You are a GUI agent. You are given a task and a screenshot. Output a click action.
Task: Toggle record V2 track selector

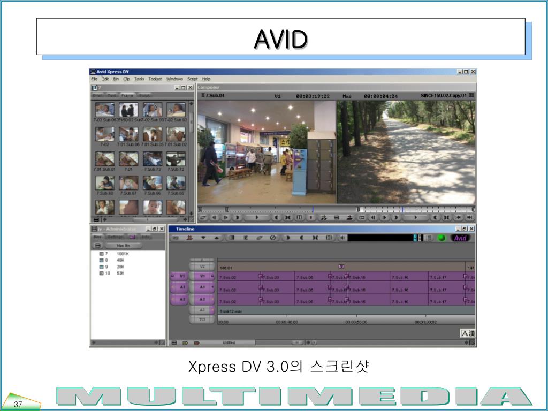tap(202, 267)
